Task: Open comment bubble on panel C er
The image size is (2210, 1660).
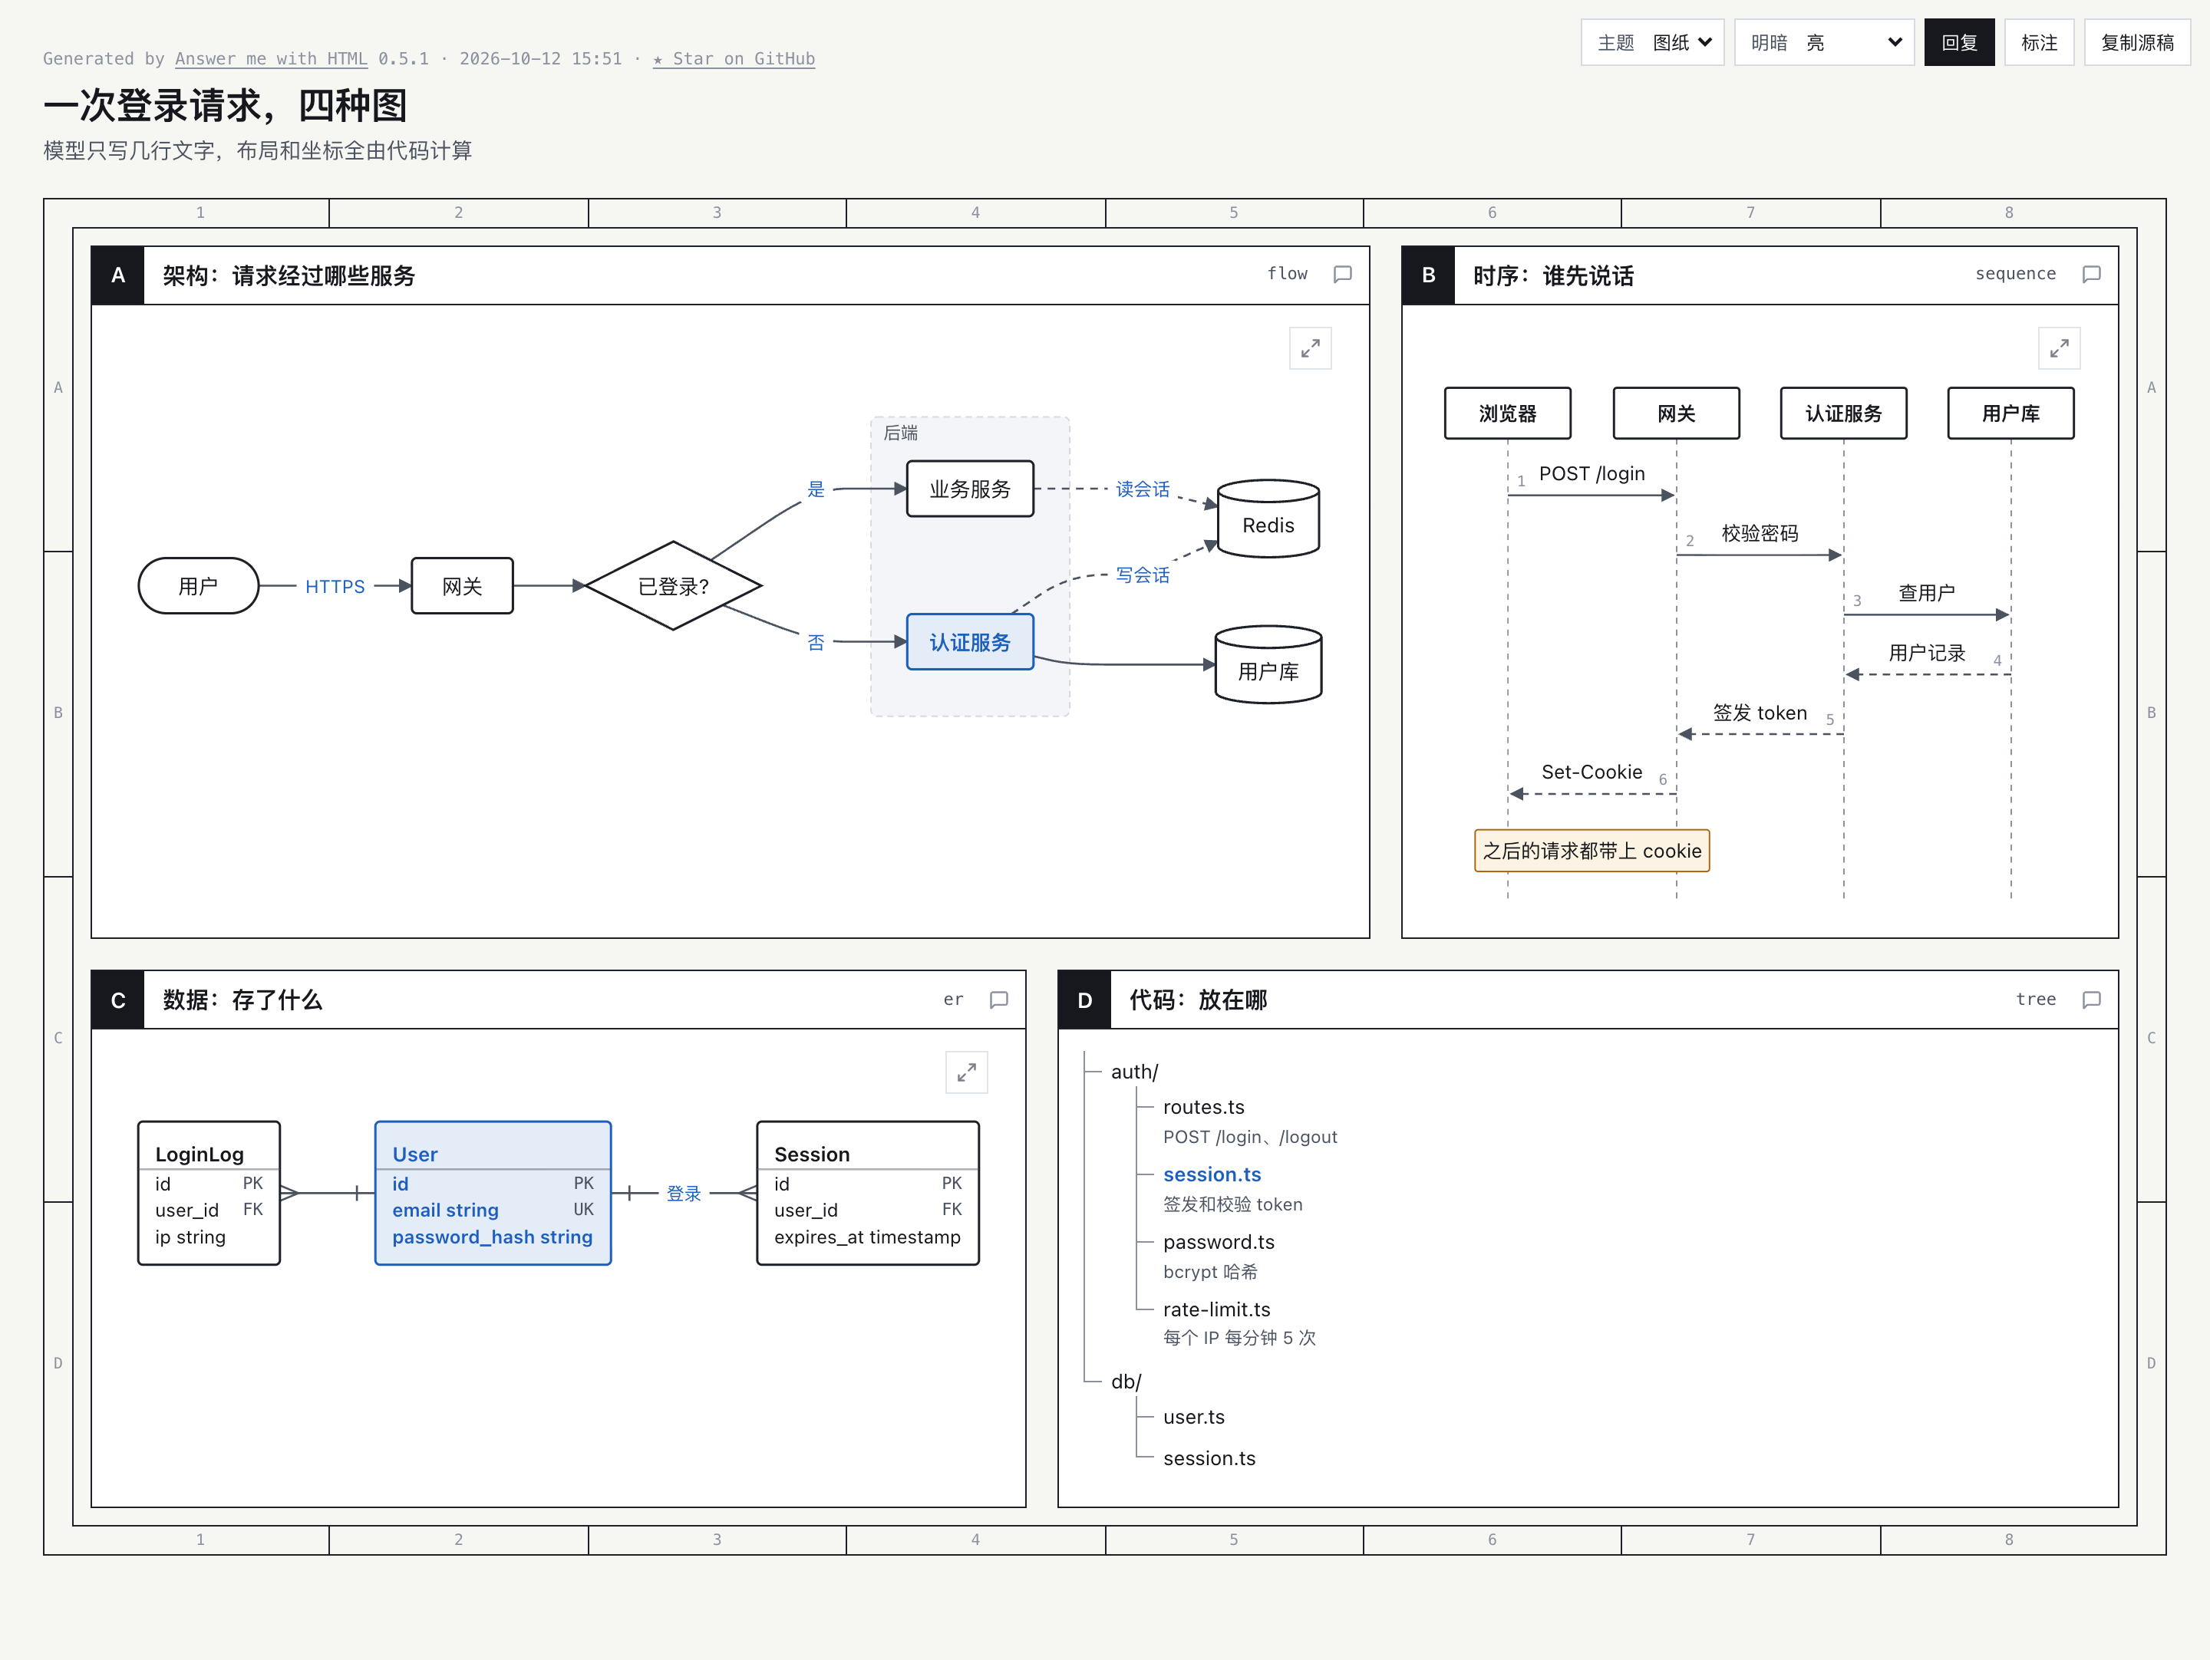Action: [x=998, y=1000]
